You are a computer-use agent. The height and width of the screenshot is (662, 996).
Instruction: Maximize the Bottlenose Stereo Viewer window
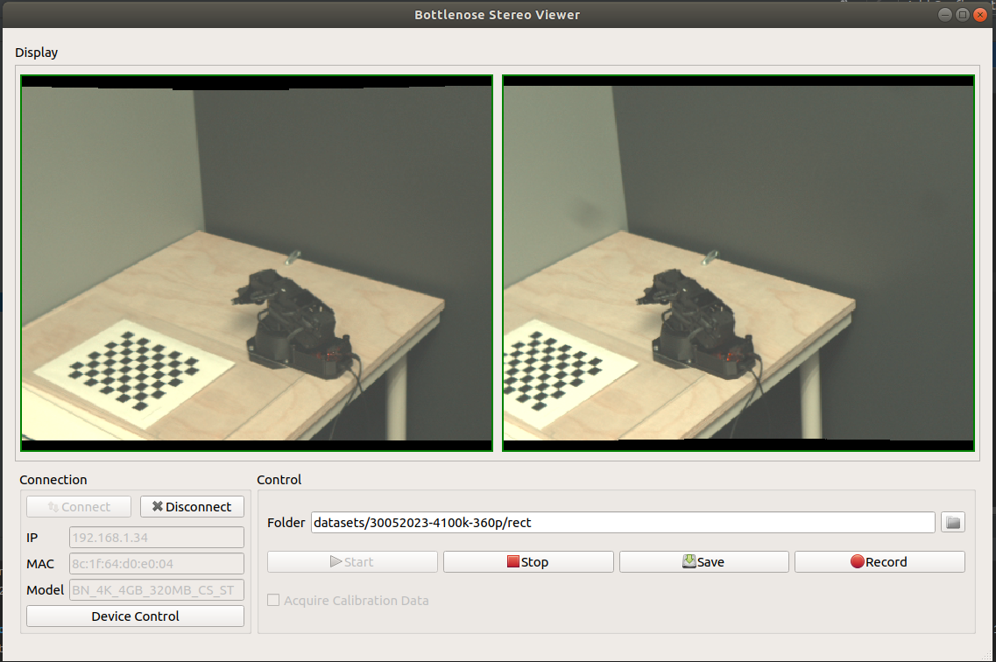point(963,15)
